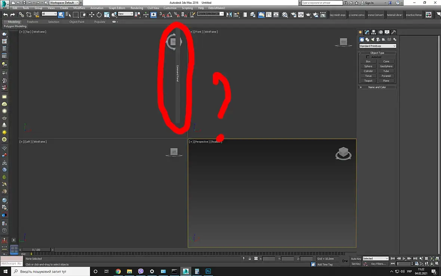This screenshot has height=276, width=441.
Task: Open the Standard Primitives dropdown
Action: click(377, 46)
